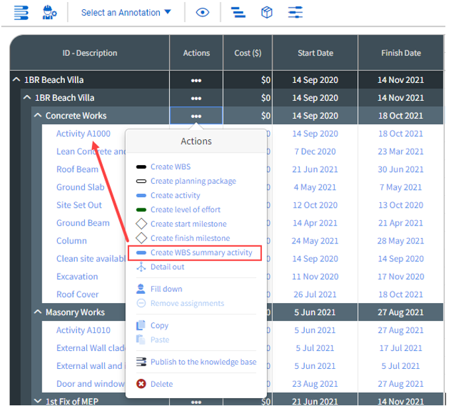Open the Gantt bars view icon
The height and width of the screenshot is (408, 450).
point(238,13)
